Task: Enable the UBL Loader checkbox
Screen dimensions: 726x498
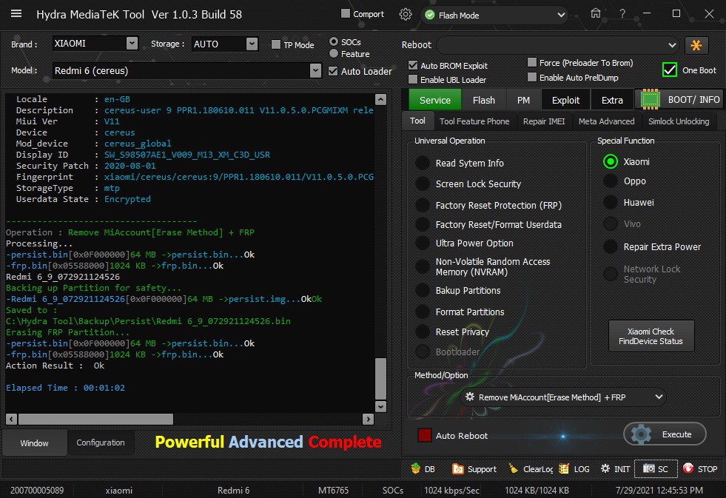Action: 413,80
